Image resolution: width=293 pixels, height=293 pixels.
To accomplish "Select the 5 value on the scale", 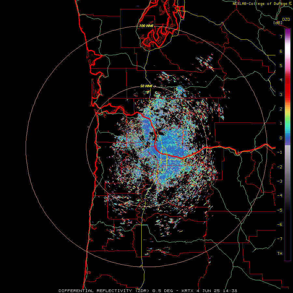I will point(281,65).
